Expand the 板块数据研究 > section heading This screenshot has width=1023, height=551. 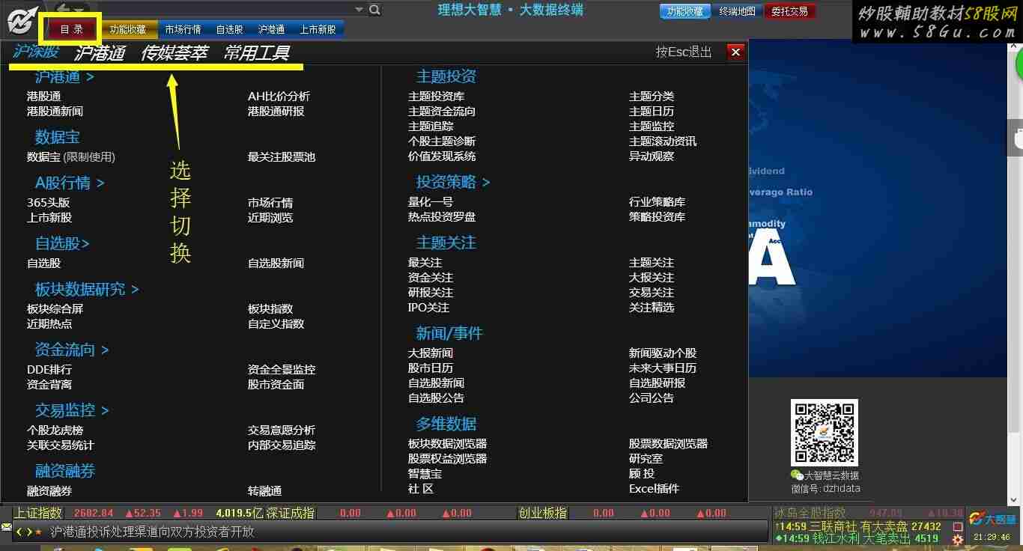click(87, 289)
